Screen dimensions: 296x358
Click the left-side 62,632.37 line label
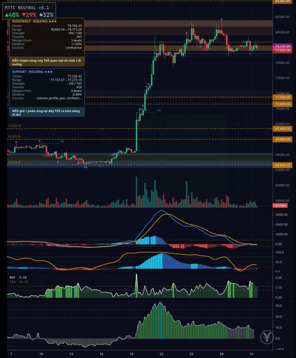14,162
